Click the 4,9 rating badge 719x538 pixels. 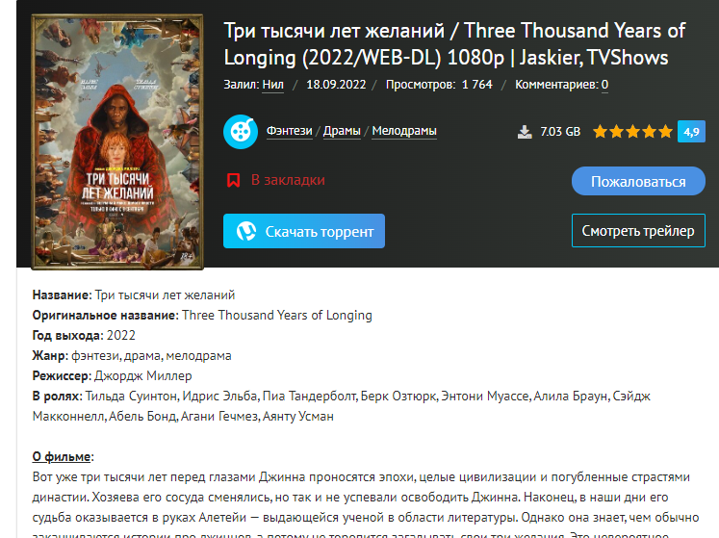(691, 132)
